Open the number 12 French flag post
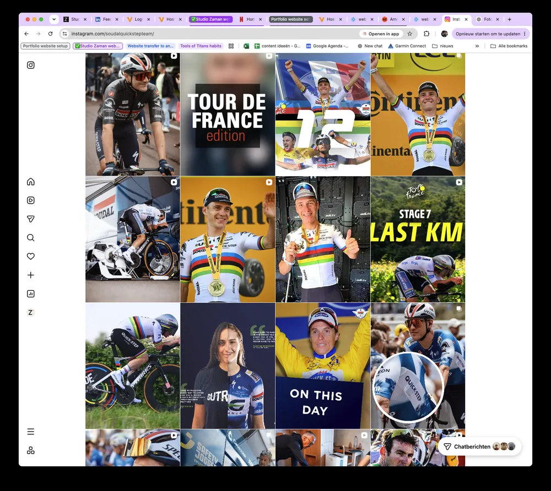 322,114
